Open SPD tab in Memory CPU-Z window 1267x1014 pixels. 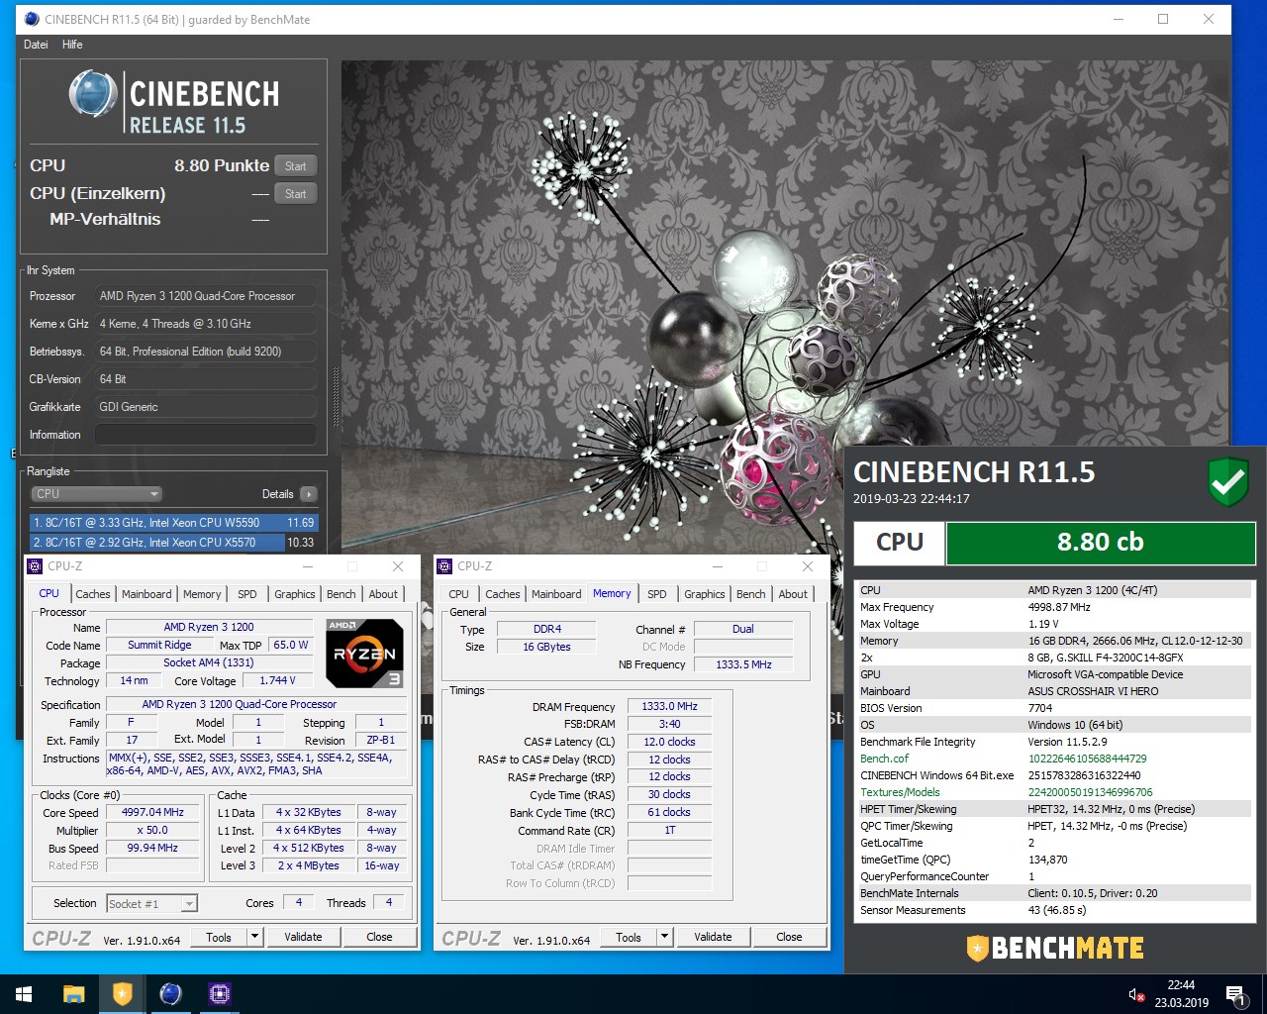click(657, 594)
